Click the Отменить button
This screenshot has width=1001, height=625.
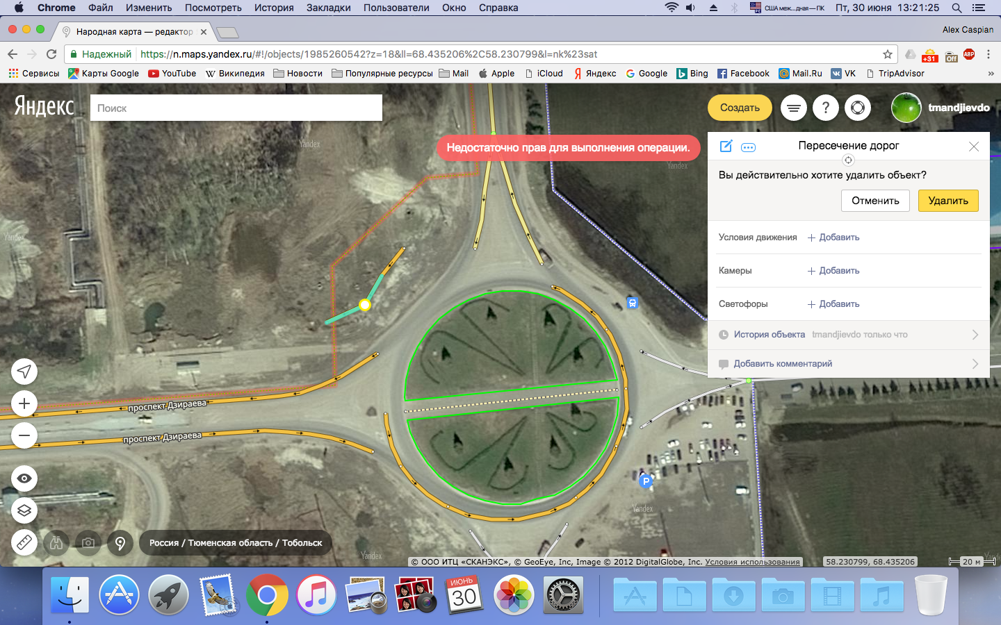[x=875, y=201]
